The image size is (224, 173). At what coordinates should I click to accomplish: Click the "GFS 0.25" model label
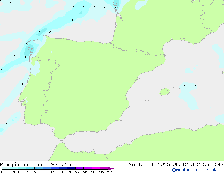tap(60, 165)
